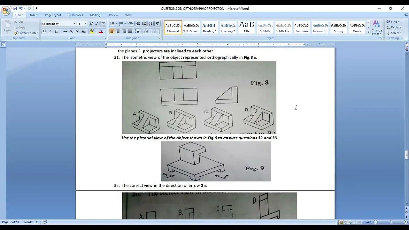Screen dimensions: 409x230
Task: Open the line spacing dropdown
Action: (138, 31)
